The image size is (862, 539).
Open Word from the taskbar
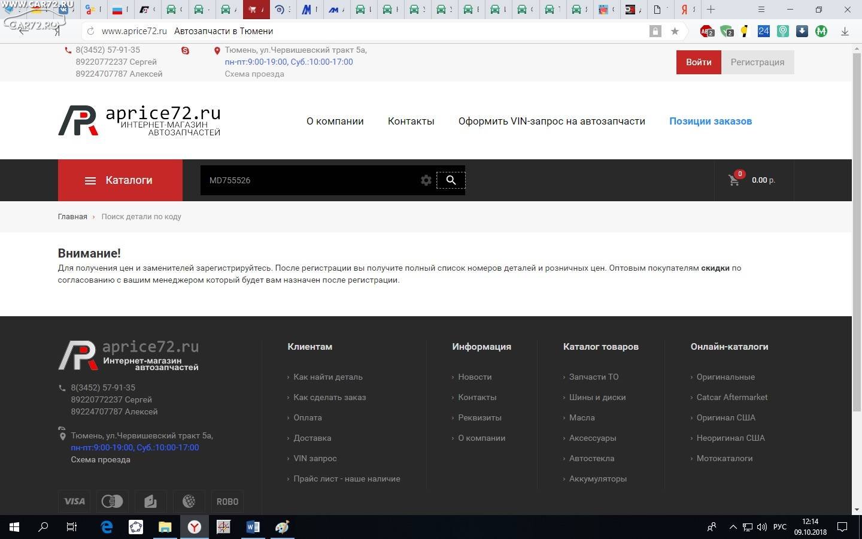[253, 527]
